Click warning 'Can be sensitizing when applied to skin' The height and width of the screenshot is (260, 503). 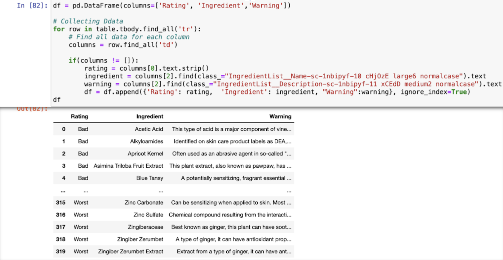(x=231, y=203)
